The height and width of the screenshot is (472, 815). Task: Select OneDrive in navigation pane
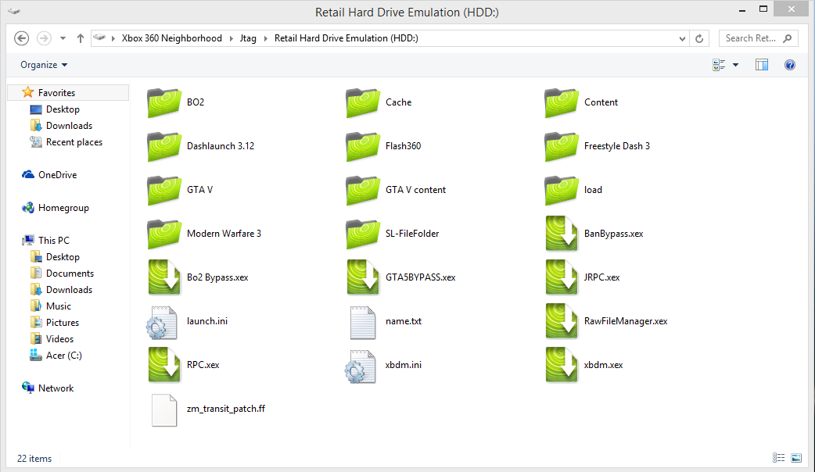(x=57, y=175)
